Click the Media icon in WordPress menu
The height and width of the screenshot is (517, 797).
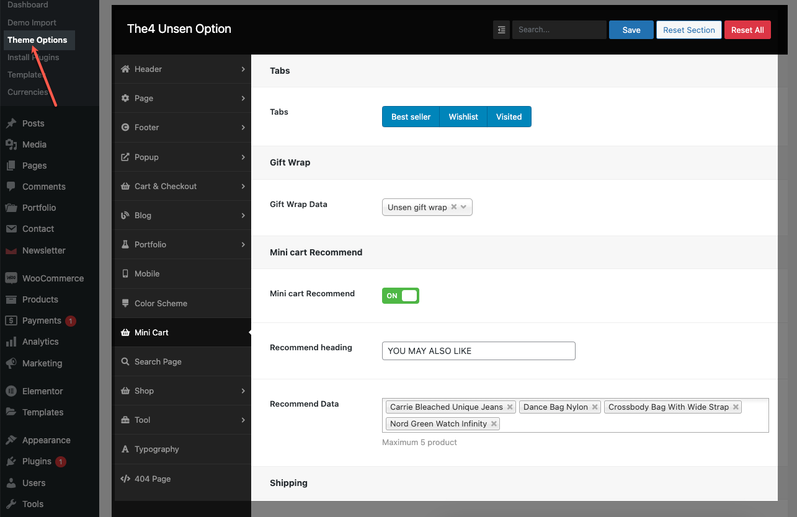pyautogui.click(x=11, y=144)
